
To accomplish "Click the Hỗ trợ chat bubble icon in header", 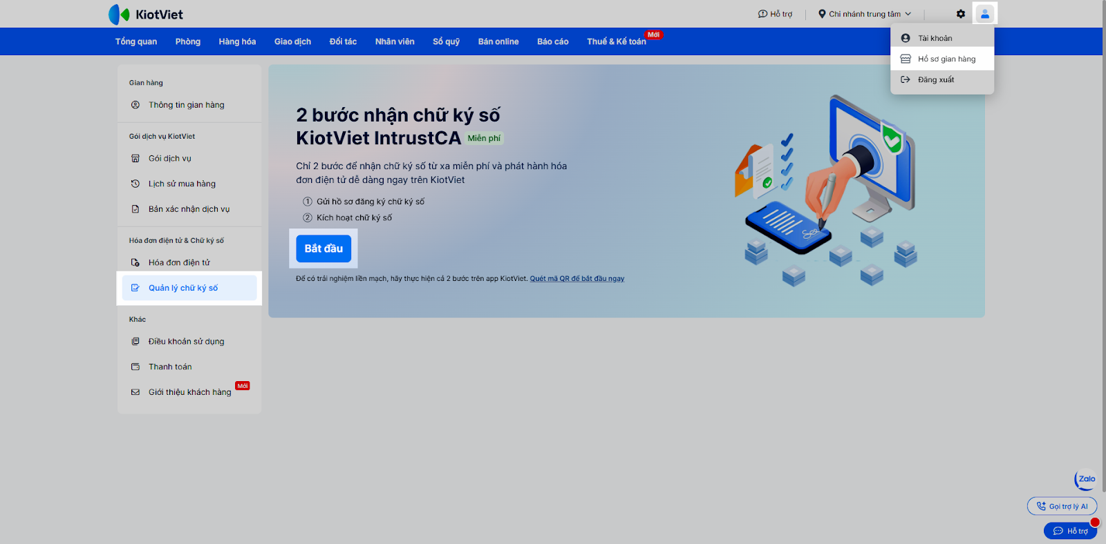I will pyautogui.click(x=762, y=14).
